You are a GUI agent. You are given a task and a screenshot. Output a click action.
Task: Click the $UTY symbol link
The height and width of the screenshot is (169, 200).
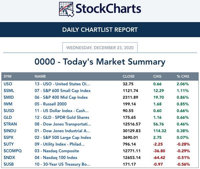click(9, 144)
